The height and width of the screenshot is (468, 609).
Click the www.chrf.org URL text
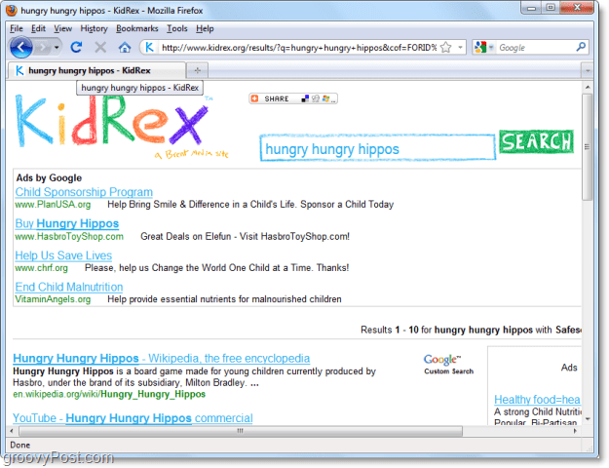click(x=41, y=268)
